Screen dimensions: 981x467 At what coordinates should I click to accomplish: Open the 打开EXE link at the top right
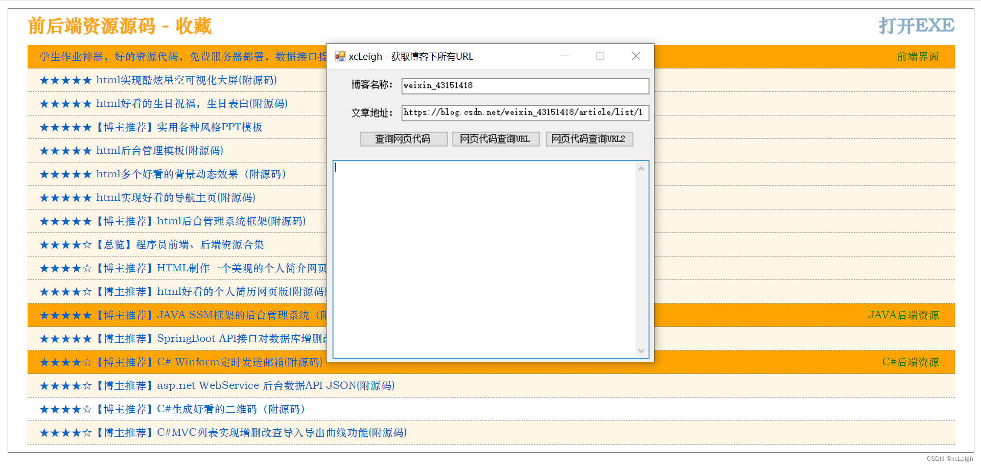click(917, 26)
